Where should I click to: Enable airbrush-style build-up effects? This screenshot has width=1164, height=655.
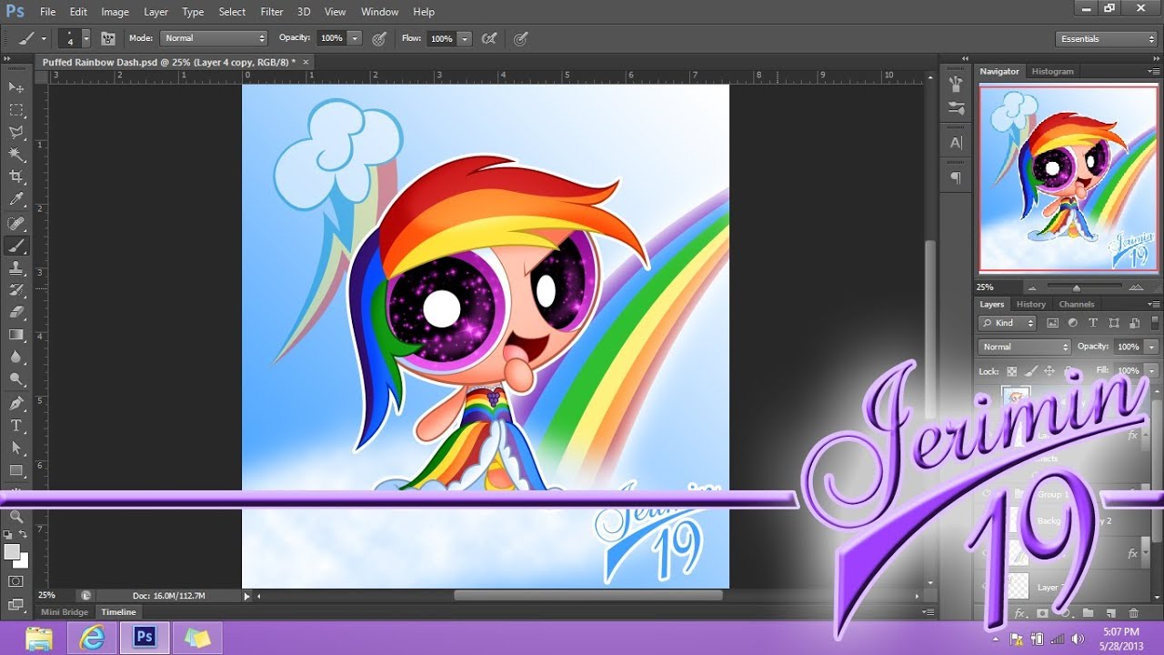pos(489,38)
